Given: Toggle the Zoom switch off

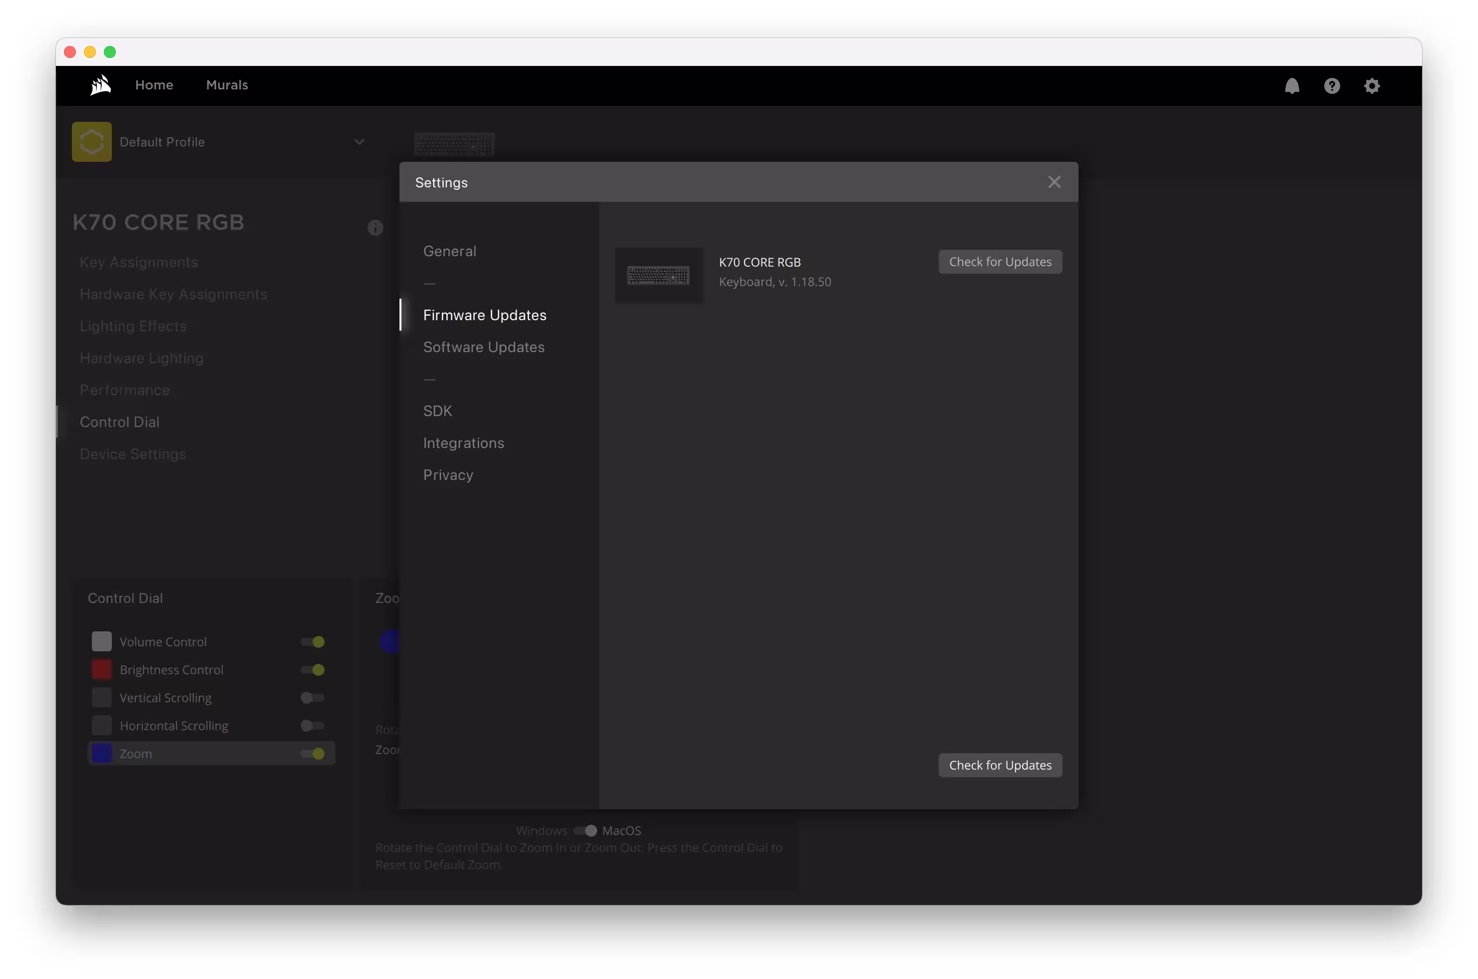Looking at the screenshot, I should pyautogui.click(x=313, y=754).
